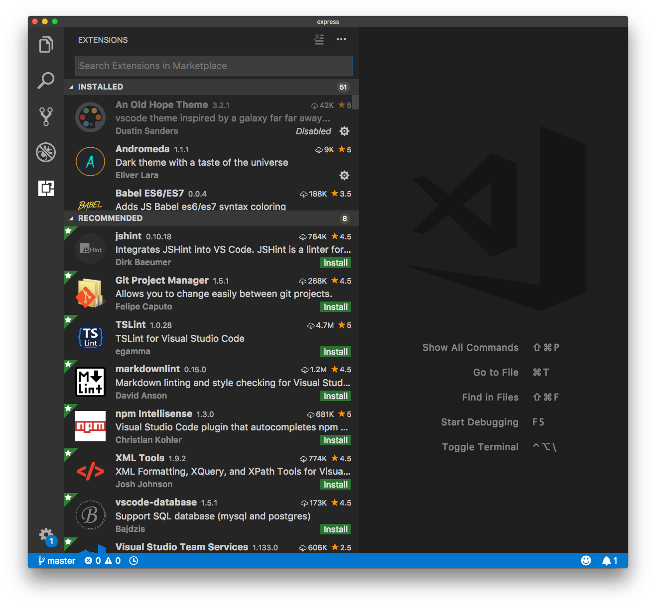The width and height of the screenshot is (656, 608).
Task: Open Visual Studio Team Services title
Action: coord(182,547)
